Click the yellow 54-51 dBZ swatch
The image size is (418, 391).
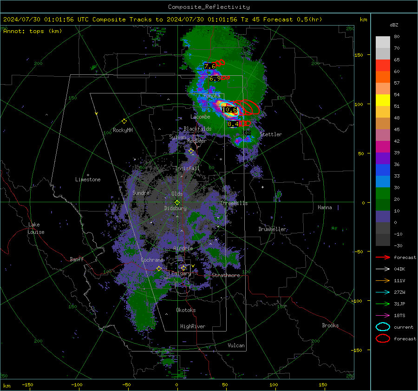click(383, 100)
